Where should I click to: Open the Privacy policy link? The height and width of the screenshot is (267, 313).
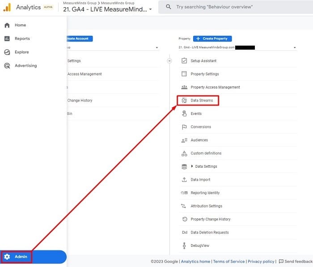point(261,261)
